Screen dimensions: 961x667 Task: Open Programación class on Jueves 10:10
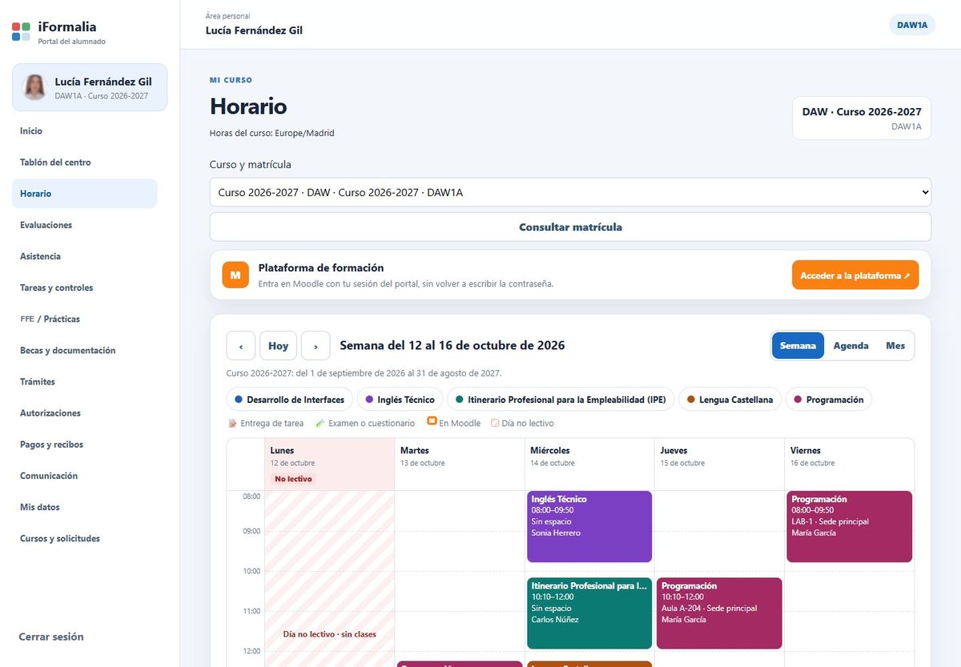click(x=719, y=613)
